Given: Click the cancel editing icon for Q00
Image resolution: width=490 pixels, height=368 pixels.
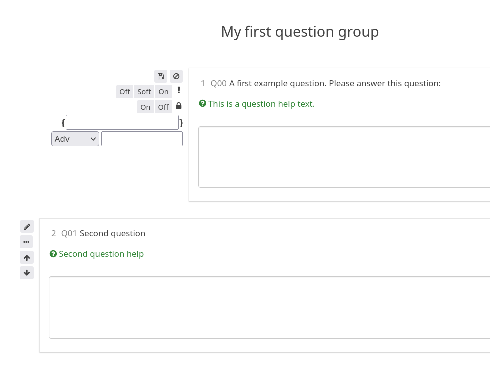Looking at the screenshot, I should (x=176, y=76).
